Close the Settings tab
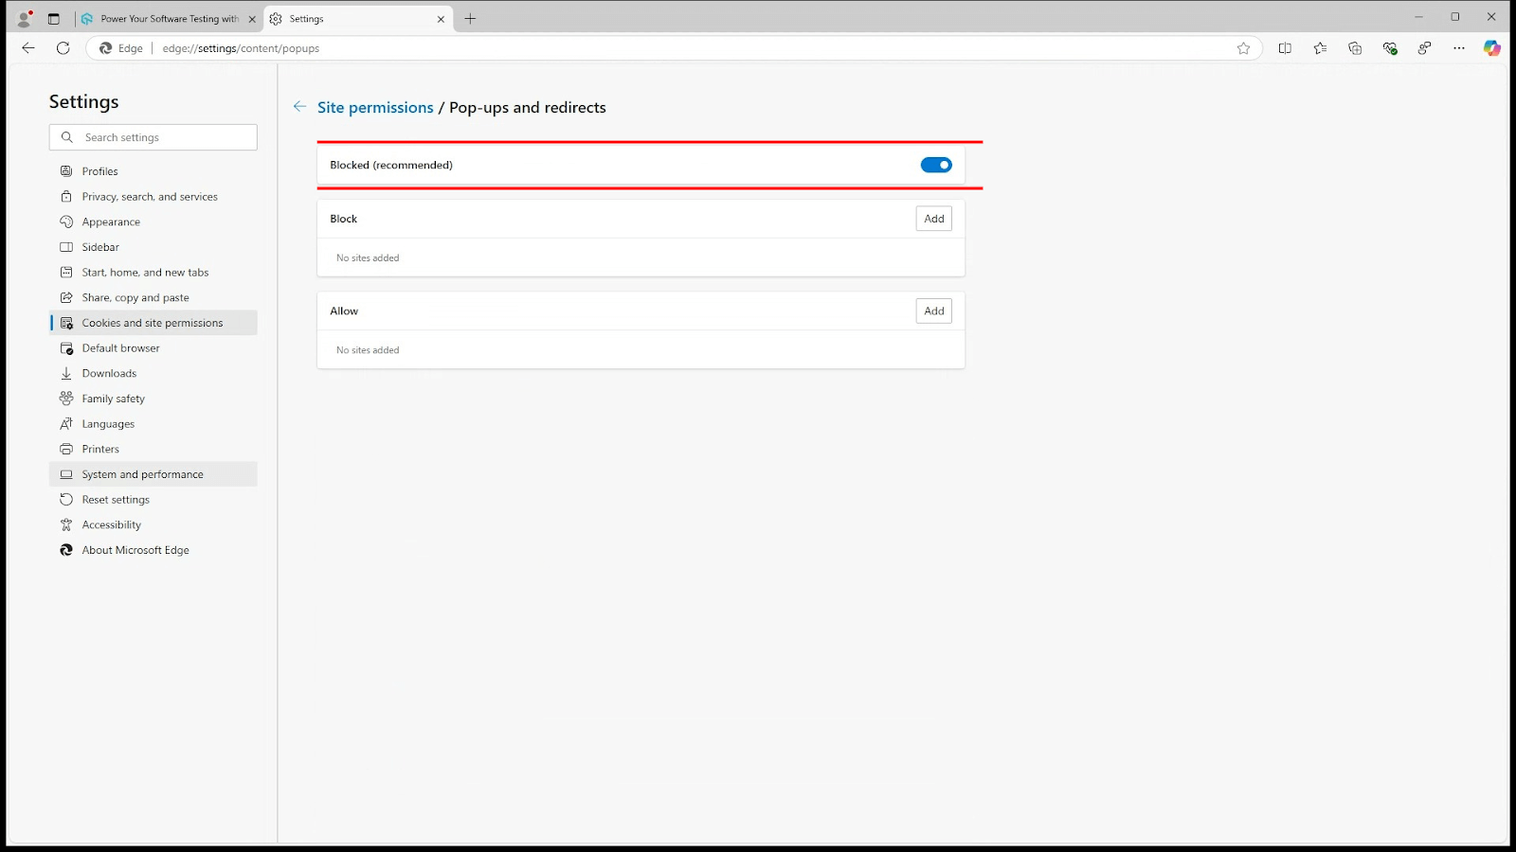1516x852 pixels. point(441,19)
